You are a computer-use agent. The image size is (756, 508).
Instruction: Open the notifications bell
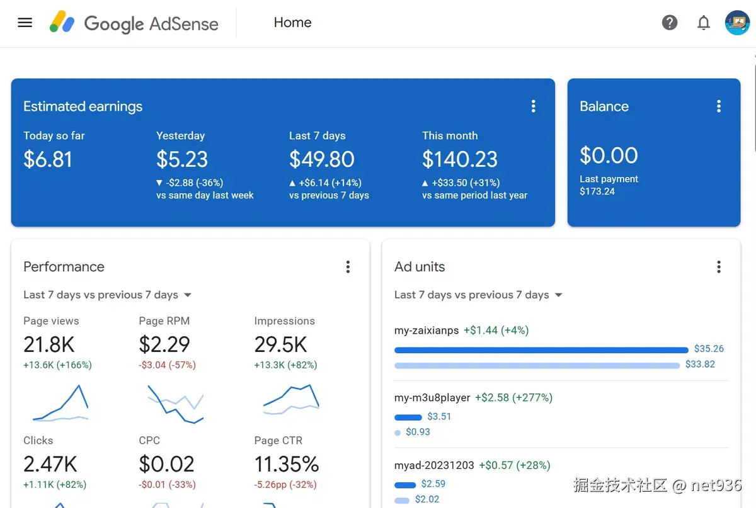pyautogui.click(x=704, y=23)
